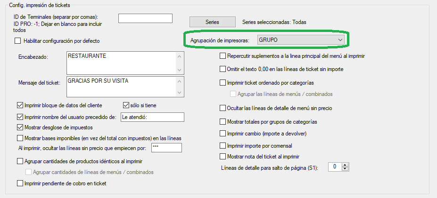This screenshot has width=437, height=198.
Task: Open the Agrupación de impresoras dropdown
Action: 301,40
